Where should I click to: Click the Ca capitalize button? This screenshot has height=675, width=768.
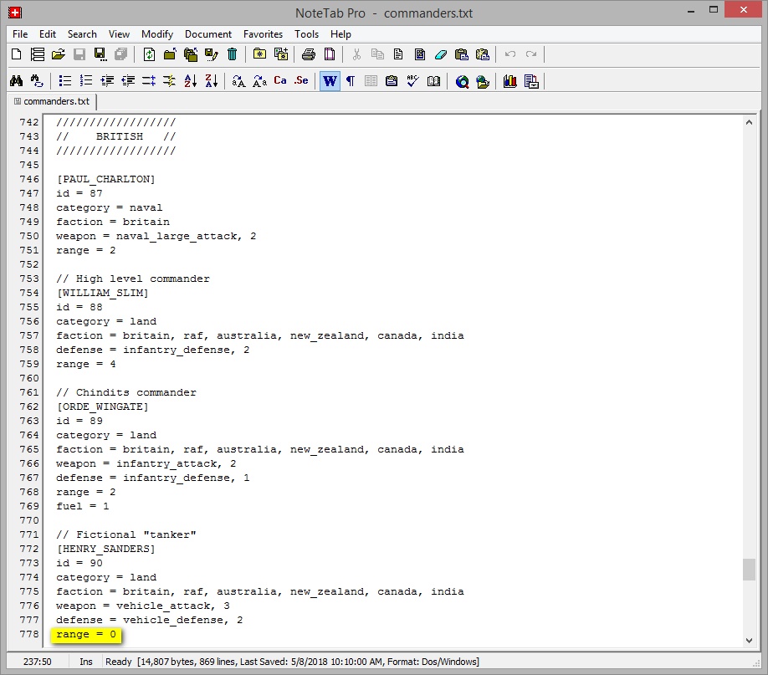280,81
